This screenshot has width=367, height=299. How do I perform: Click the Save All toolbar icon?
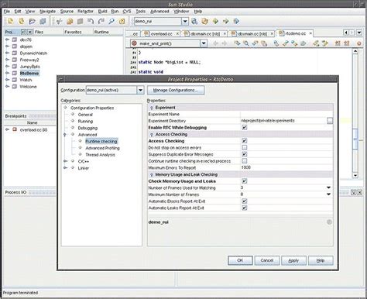point(43,21)
